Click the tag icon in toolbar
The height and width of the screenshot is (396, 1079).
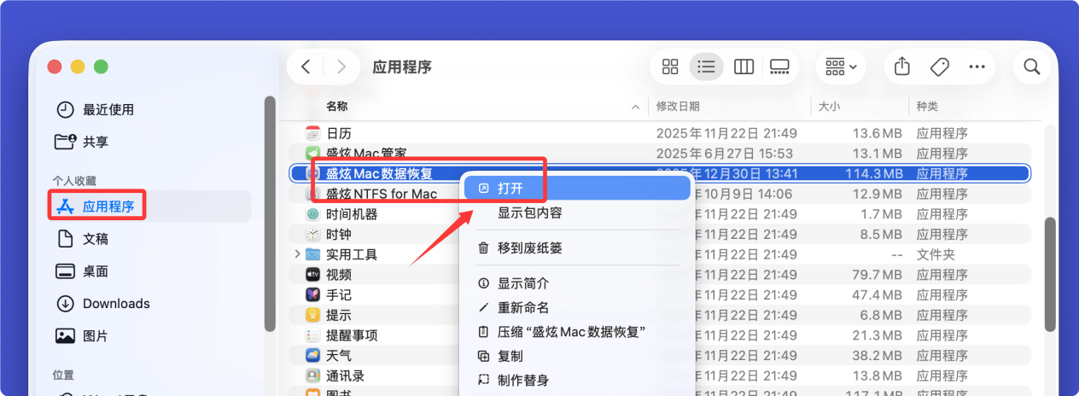(x=939, y=67)
